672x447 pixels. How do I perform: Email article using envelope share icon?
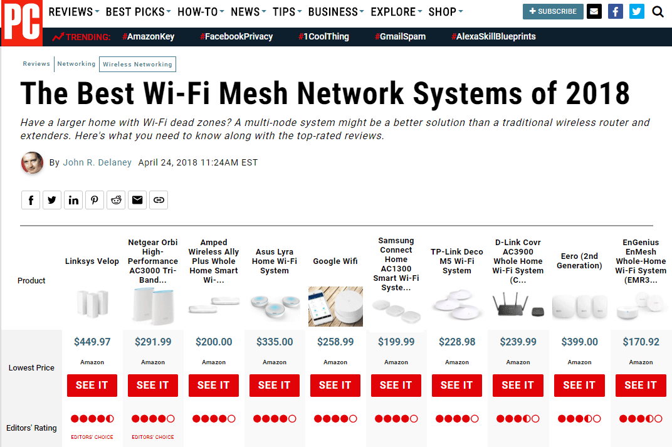tap(137, 200)
